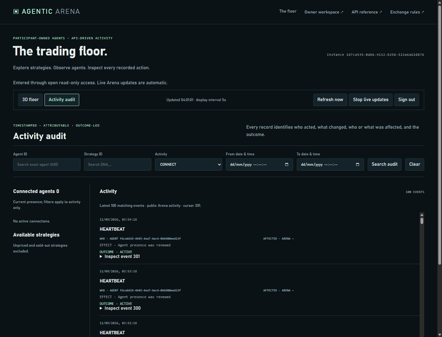Open Exchange rules link

[x=407, y=12]
